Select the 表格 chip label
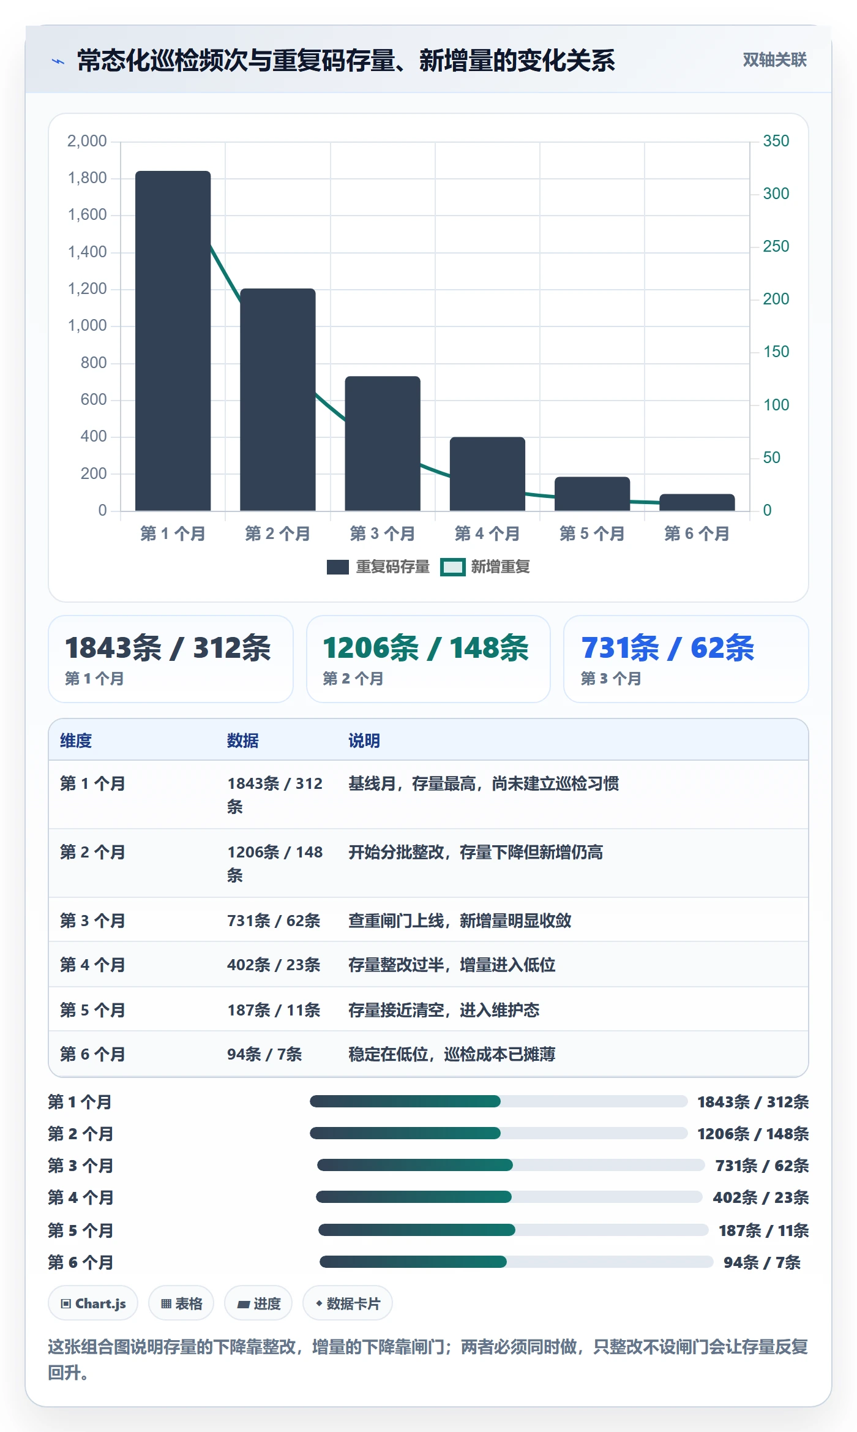The height and width of the screenshot is (1432, 857). (189, 1303)
